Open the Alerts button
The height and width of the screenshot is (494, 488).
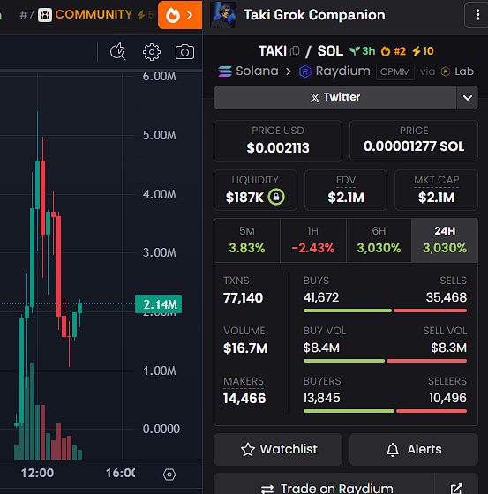click(414, 449)
